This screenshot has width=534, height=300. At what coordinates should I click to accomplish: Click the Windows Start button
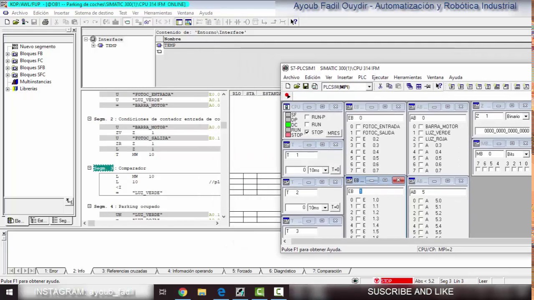pyautogui.click(x=9, y=292)
